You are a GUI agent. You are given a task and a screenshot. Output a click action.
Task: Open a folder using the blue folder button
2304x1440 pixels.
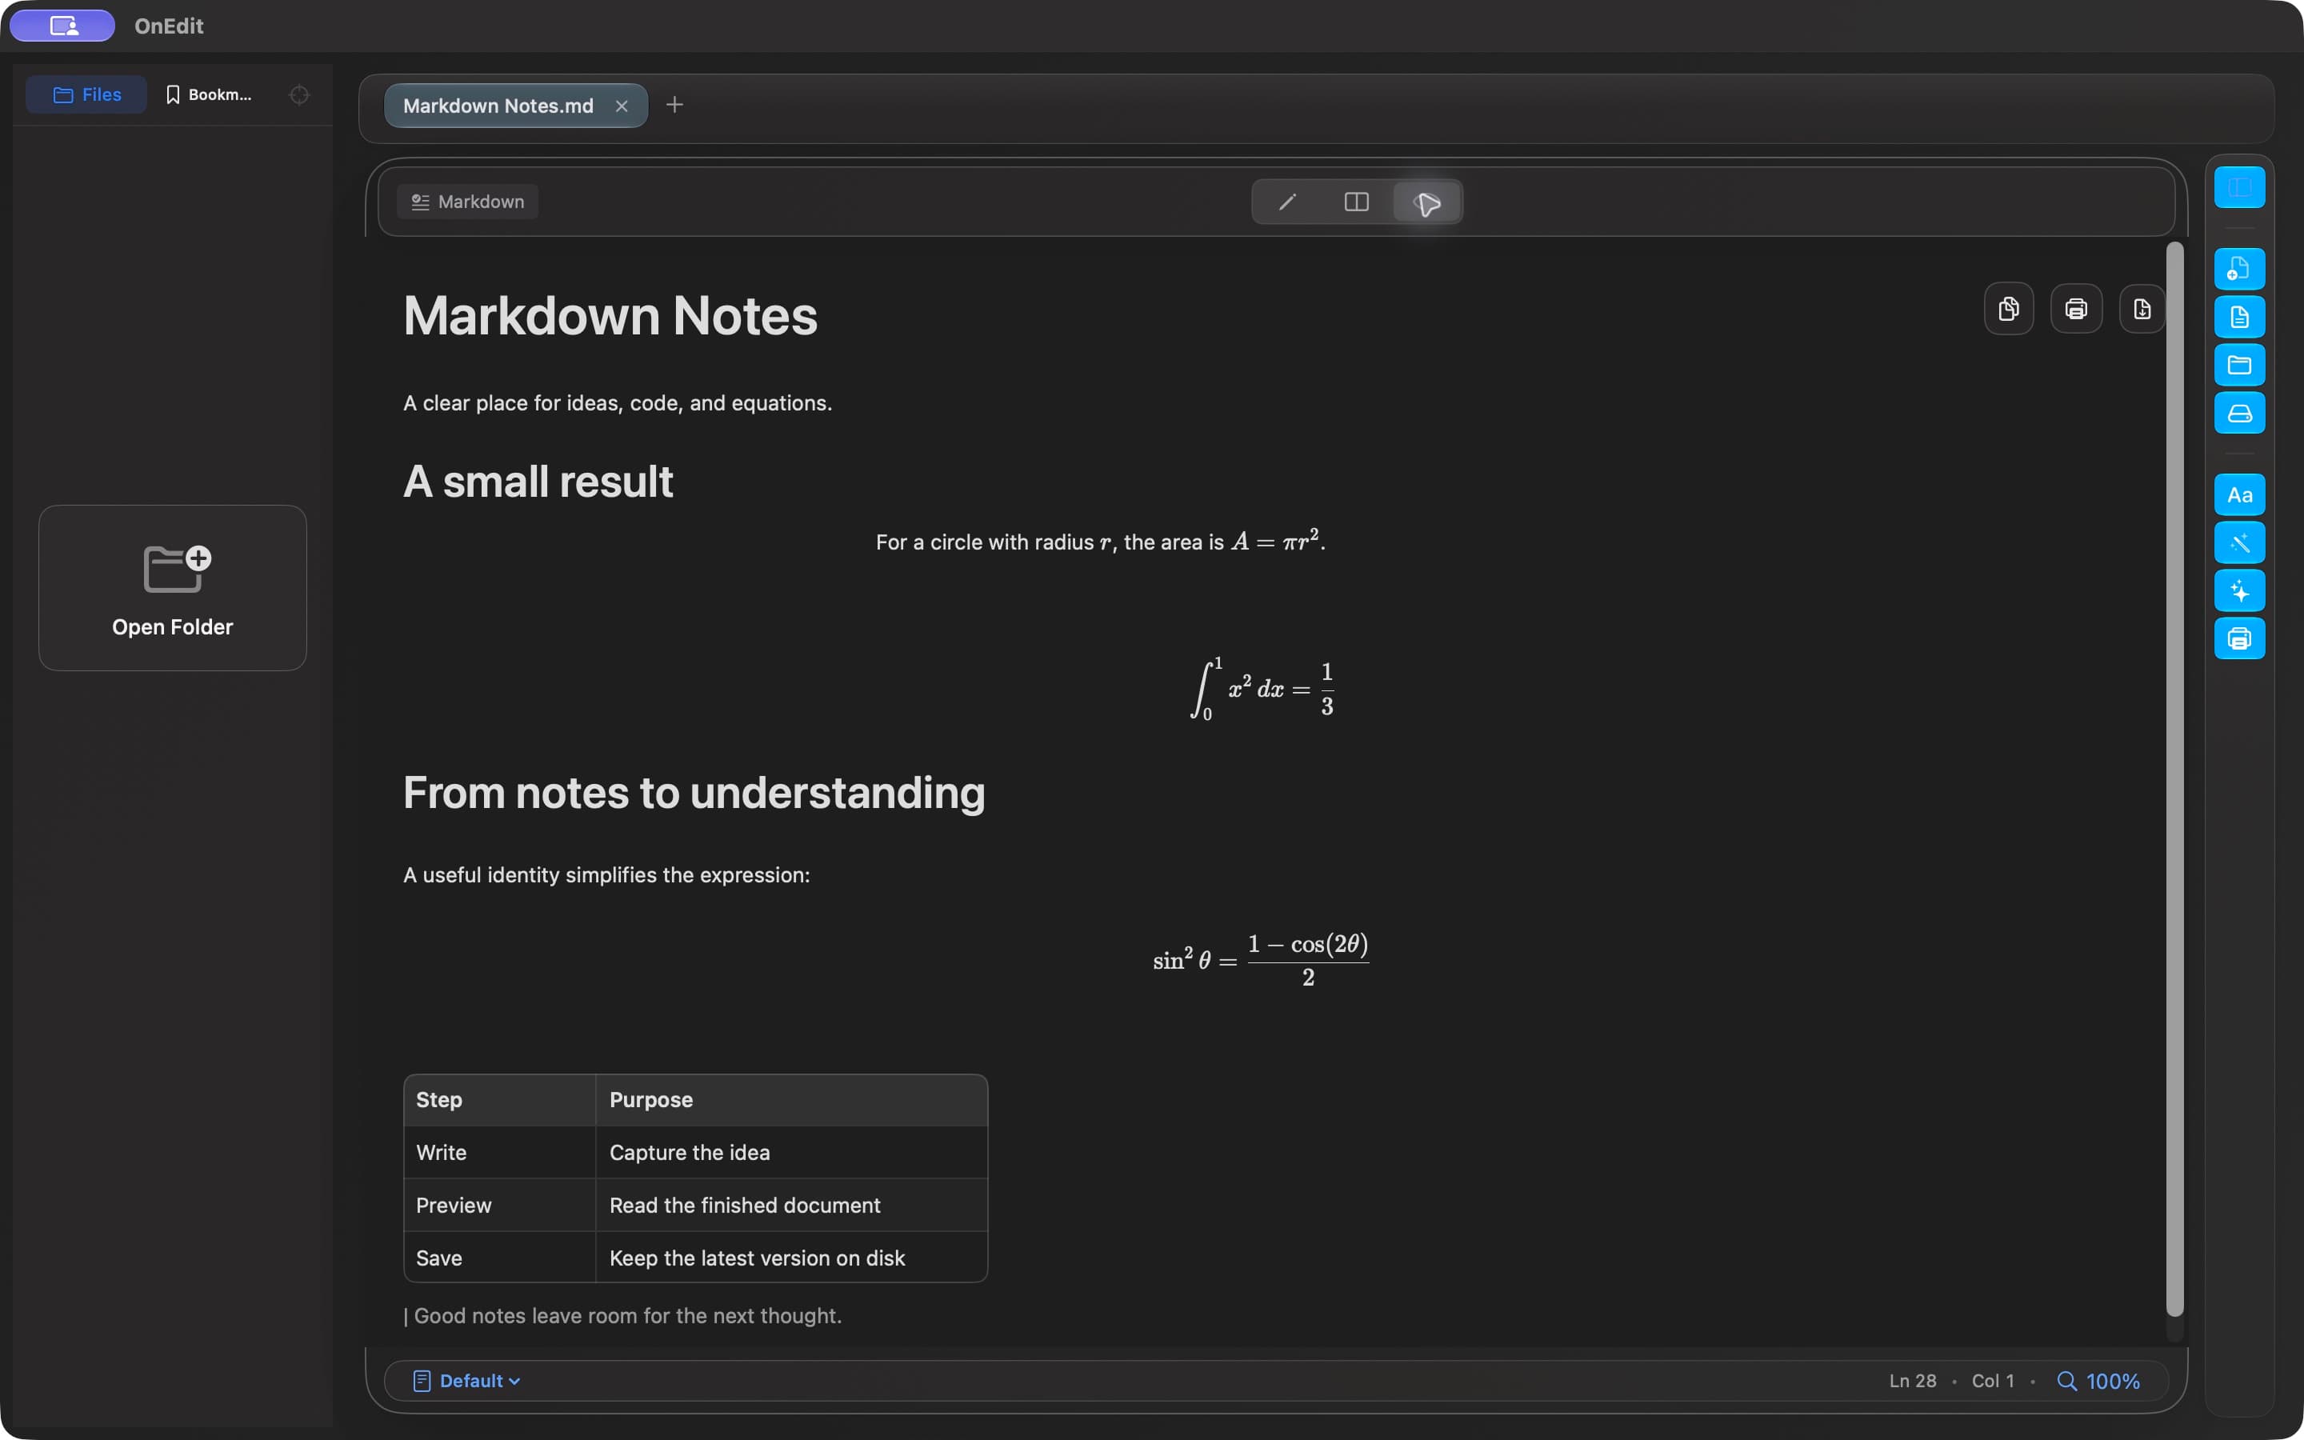click(x=2239, y=365)
